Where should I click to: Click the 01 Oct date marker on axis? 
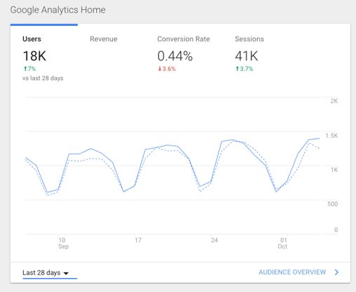point(282,243)
